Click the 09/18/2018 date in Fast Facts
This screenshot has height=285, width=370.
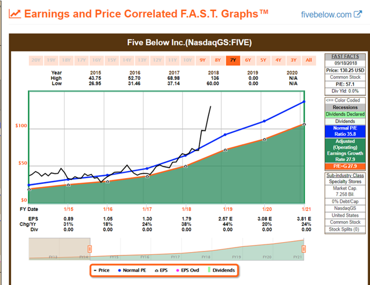pyautogui.click(x=346, y=63)
